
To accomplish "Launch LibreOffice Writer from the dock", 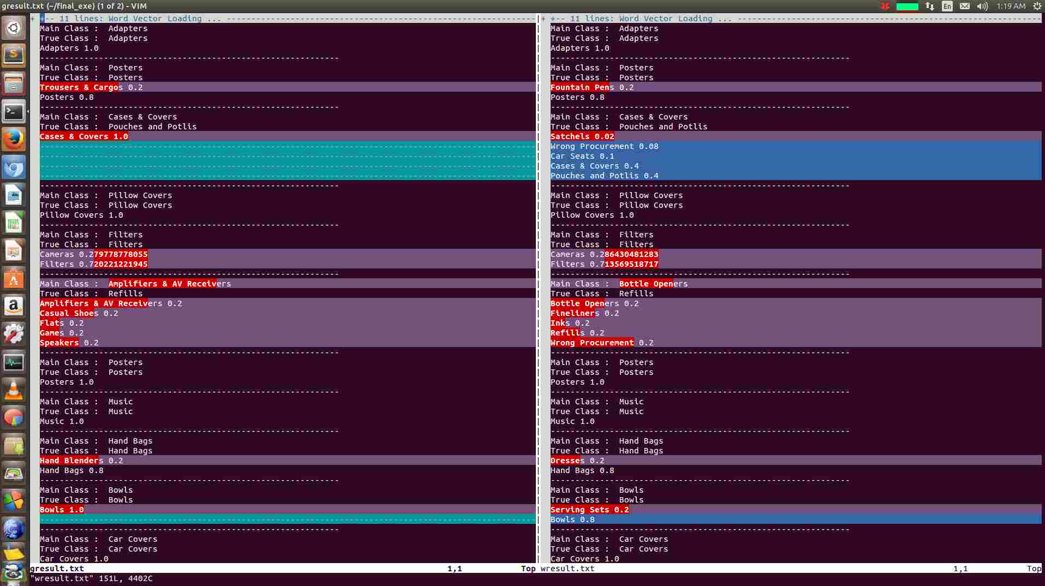I will coord(14,195).
